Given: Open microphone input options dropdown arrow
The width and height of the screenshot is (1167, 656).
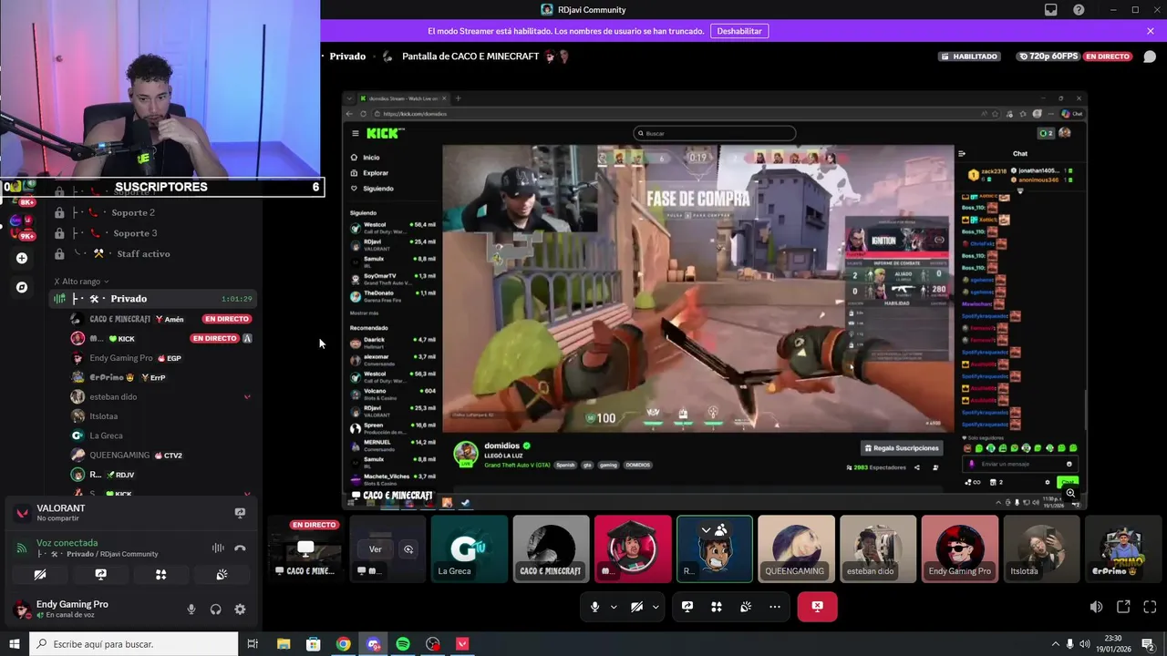Looking at the screenshot, I should pyautogui.click(x=614, y=607).
